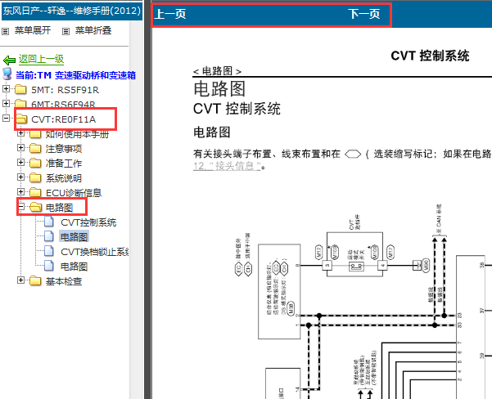Click the open 电路图 folder icon
This screenshot has height=399, width=492.
click(36, 207)
